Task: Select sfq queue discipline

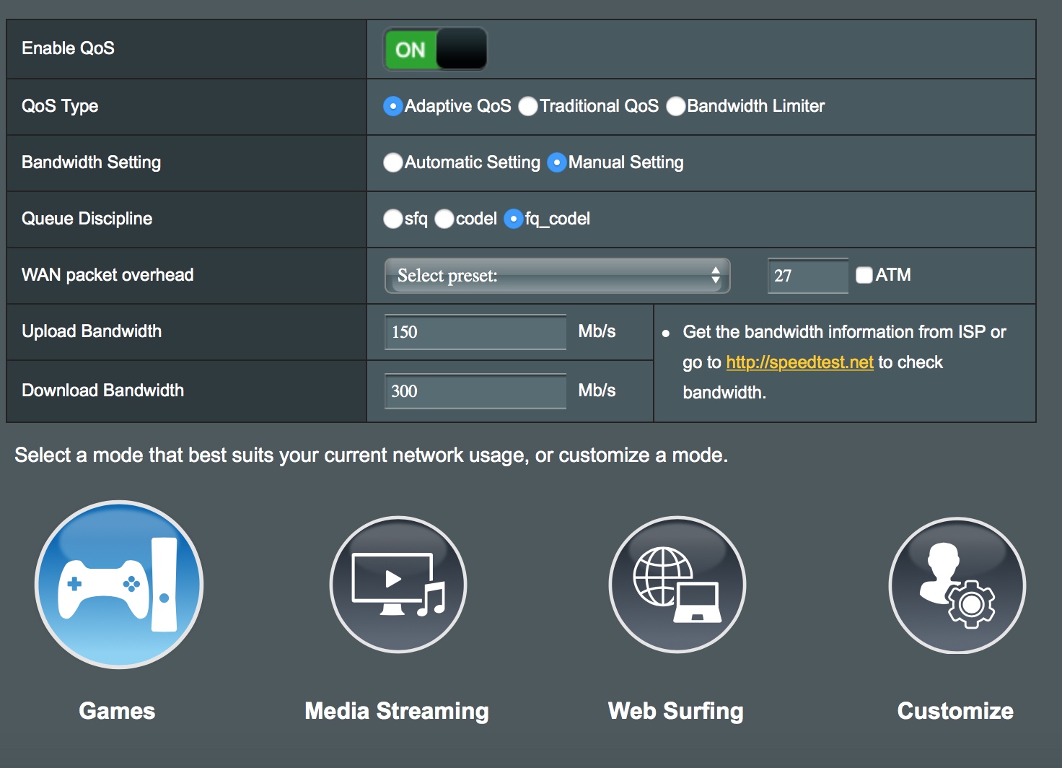Action: [x=392, y=219]
